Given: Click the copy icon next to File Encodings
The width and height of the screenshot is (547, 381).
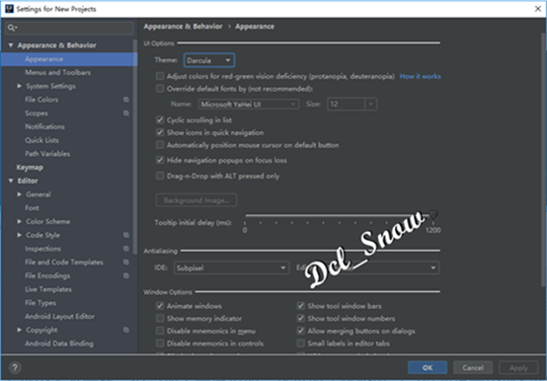Looking at the screenshot, I should 126,275.
